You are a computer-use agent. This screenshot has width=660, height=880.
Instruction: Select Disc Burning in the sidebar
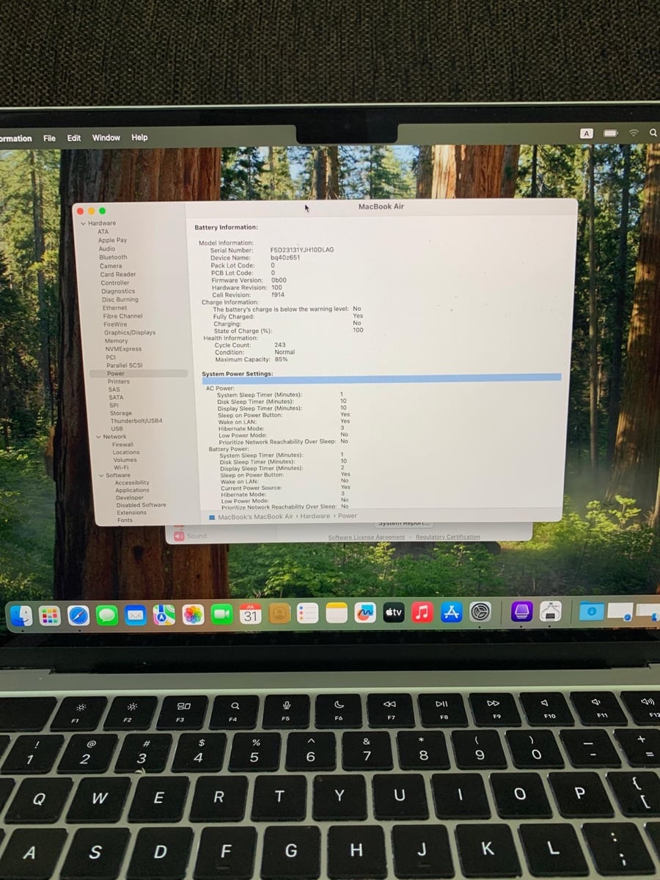click(120, 300)
